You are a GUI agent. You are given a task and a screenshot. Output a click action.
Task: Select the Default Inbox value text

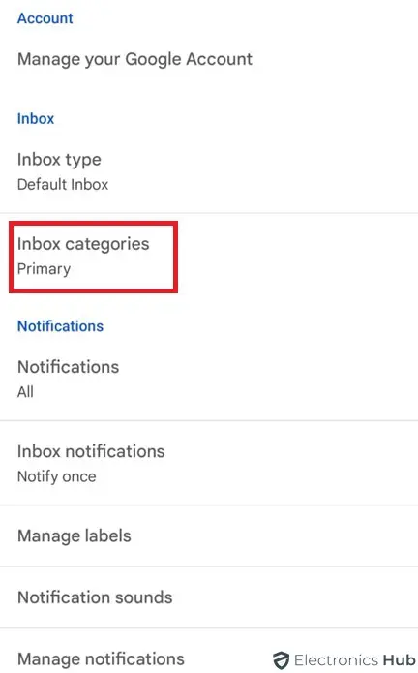(x=63, y=185)
